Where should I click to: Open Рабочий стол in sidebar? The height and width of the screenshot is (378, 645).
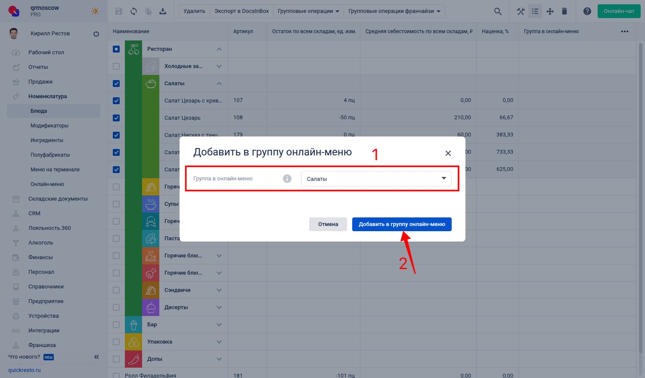click(x=46, y=53)
